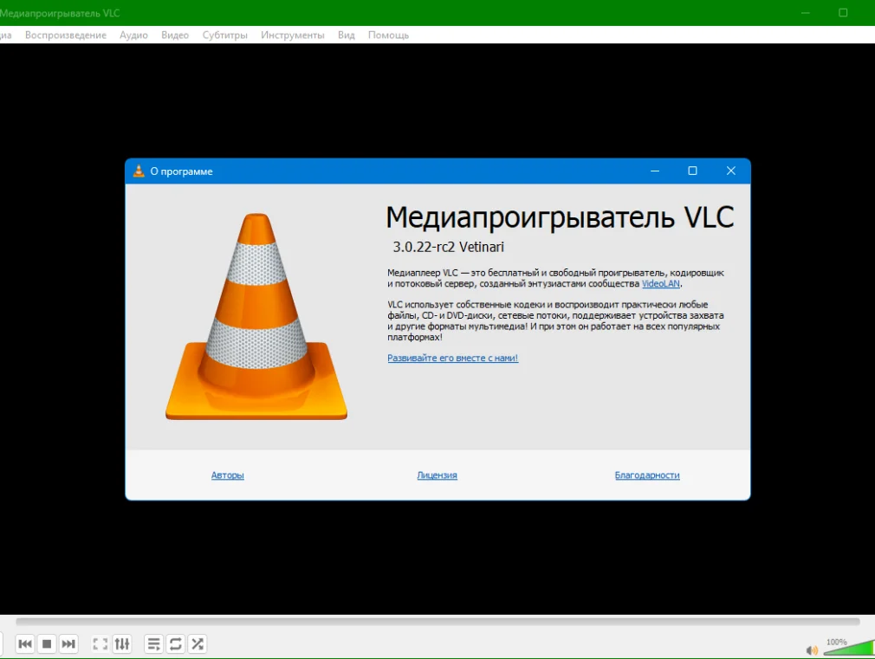875x659 pixels.
Task: Show the playlist panel
Action: [153, 643]
